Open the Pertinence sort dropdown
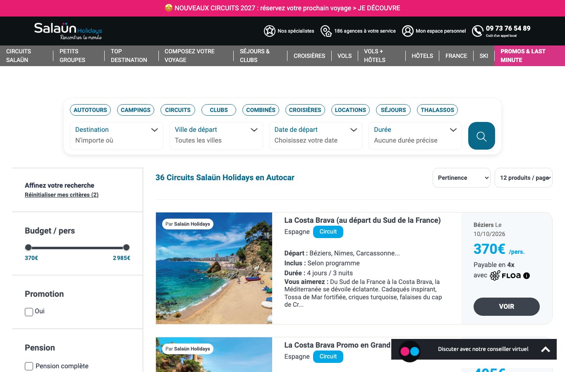 [x=462, y=178]
